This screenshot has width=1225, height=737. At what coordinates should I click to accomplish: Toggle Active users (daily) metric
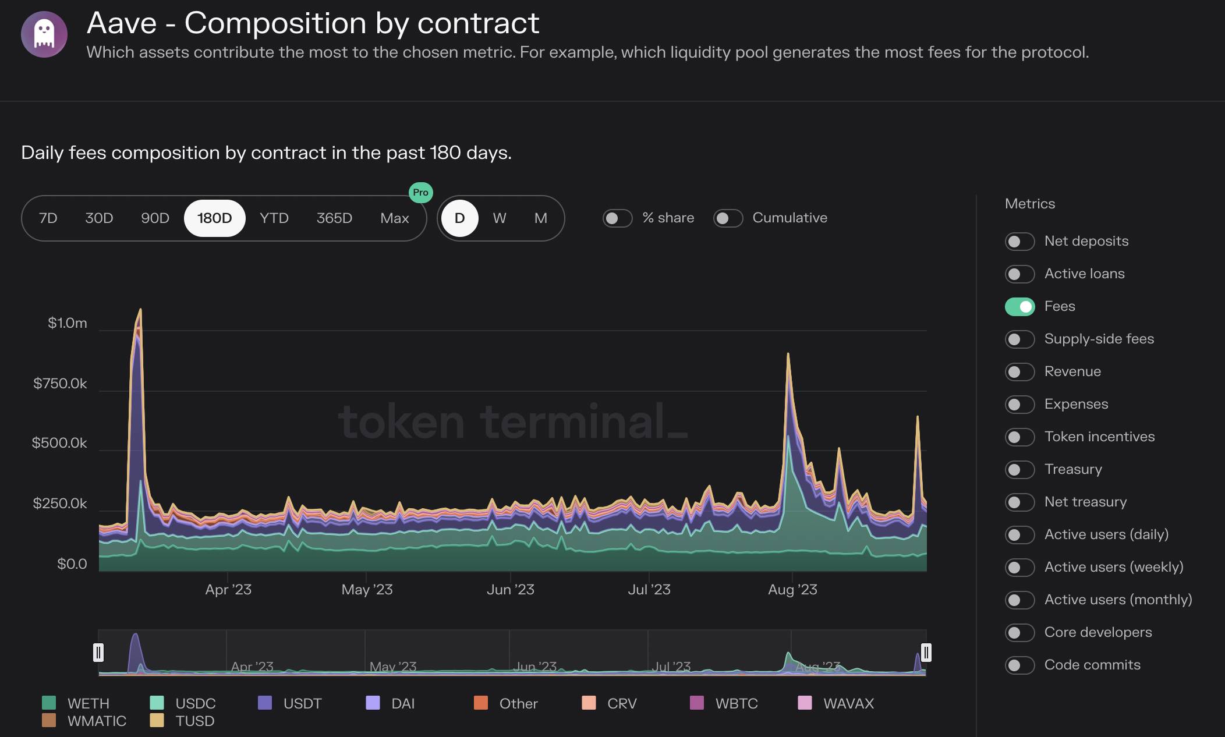pos(1019,535)
